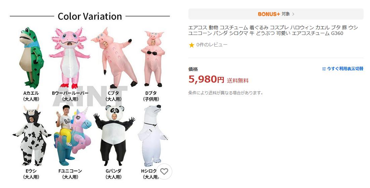Image resolution: width=370 pixels, height=188 pixels.
Task: Click the heart favorite icon
Action: pyautogui.click(x=164, y=172)
